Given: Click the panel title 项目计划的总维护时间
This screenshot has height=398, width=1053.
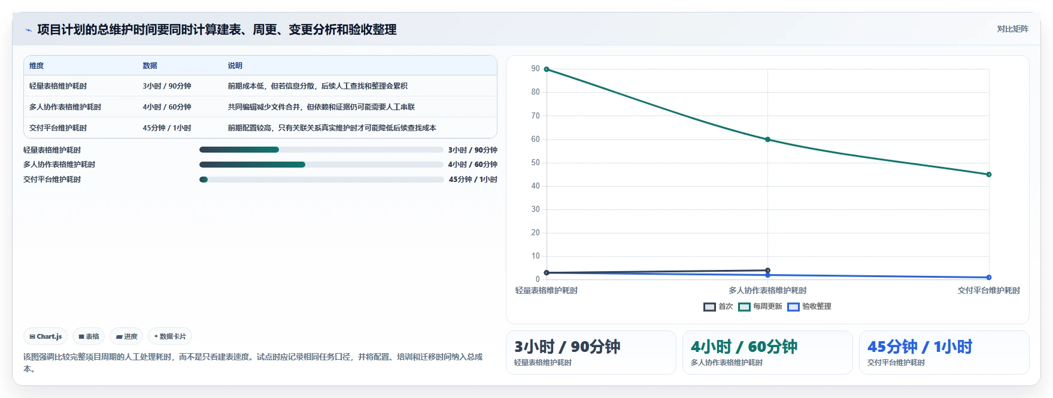Looking at the screenshot, I should [x=217, y=29].
